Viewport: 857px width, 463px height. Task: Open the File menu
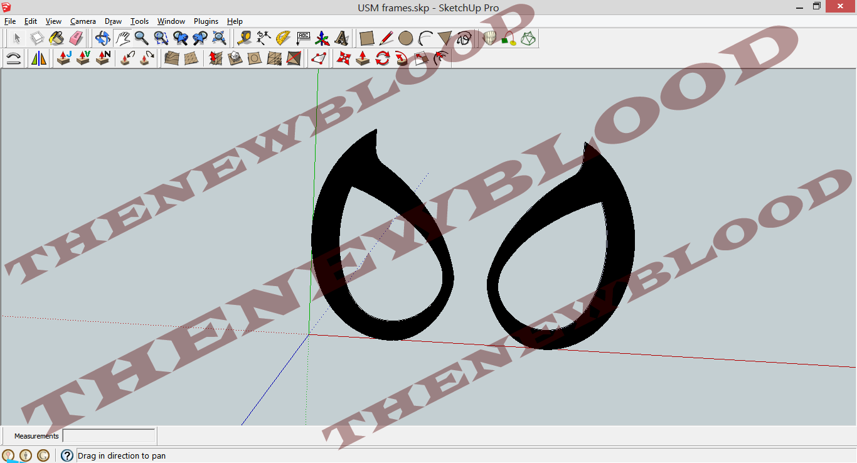[10, 21]
